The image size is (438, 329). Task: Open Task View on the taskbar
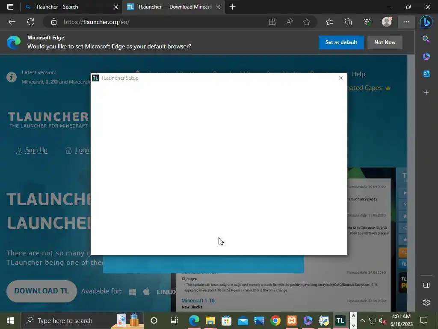(175, 320)
